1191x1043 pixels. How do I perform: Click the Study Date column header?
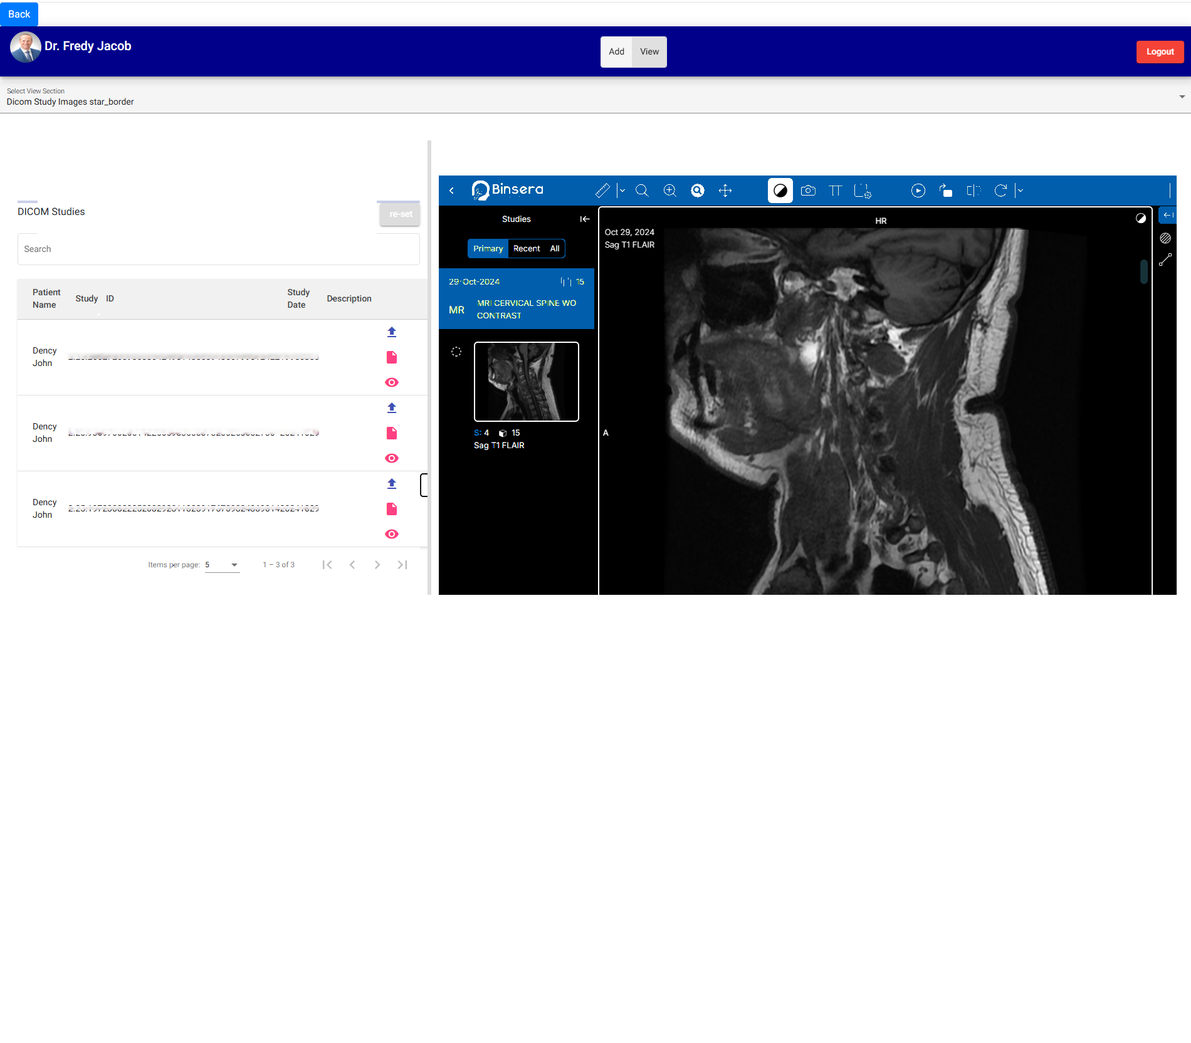[x=298, y=298]
